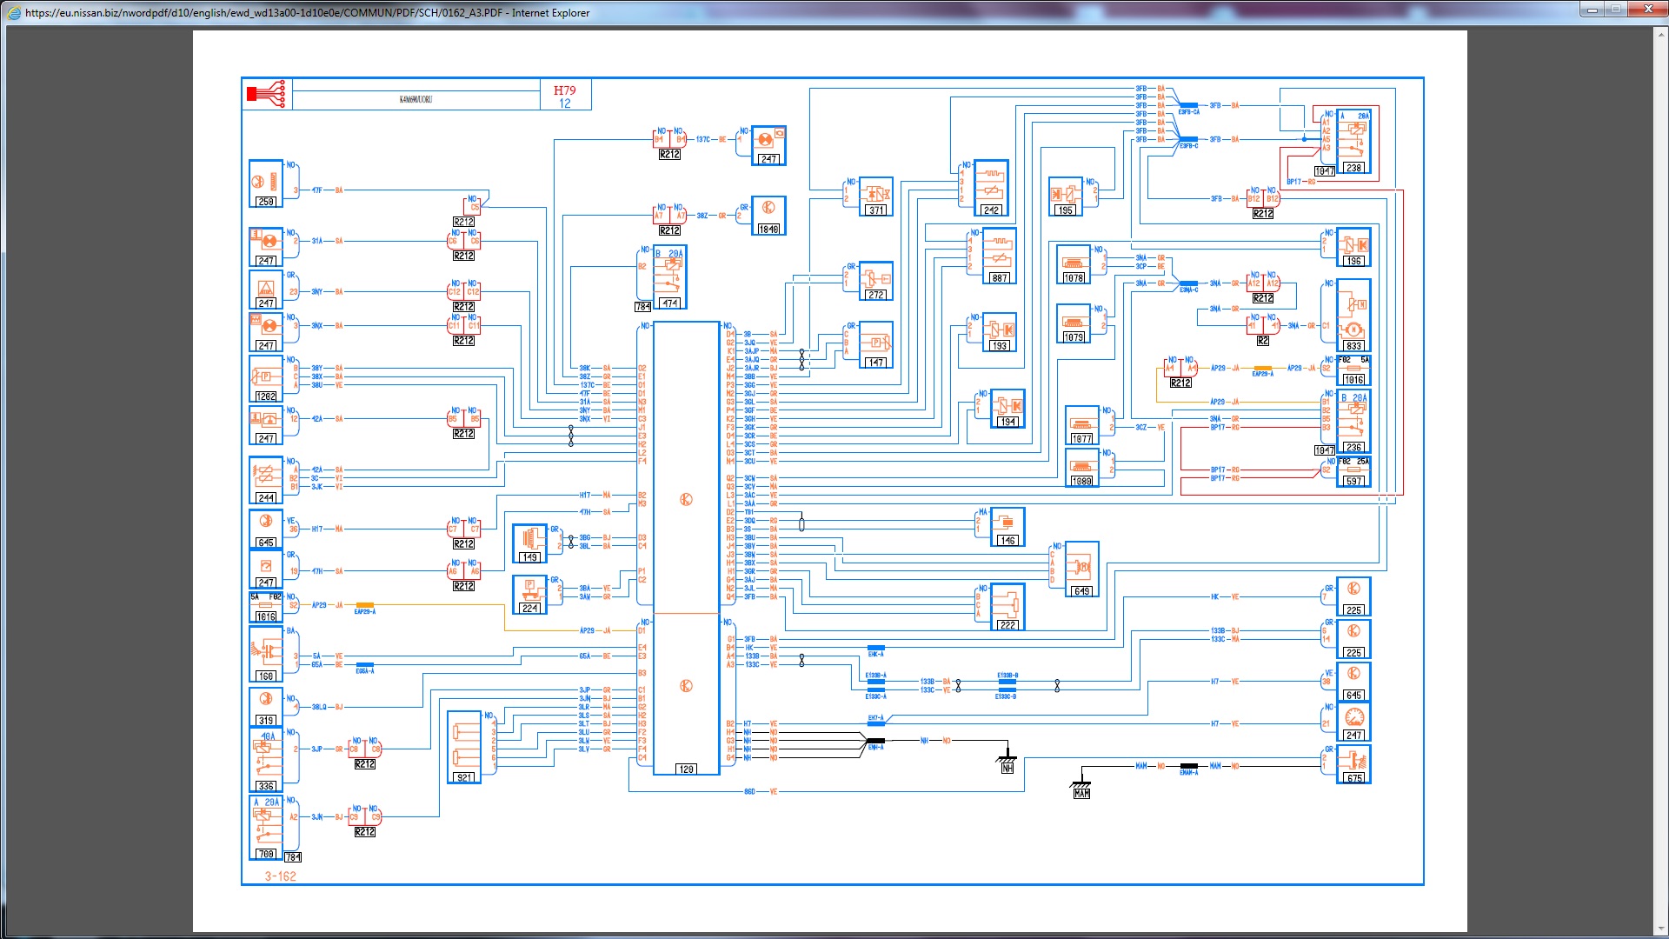Click the PDF URL title bar text
This screenshot has height=939, width=1669.
pyautogui.click(x=308, y=13)
